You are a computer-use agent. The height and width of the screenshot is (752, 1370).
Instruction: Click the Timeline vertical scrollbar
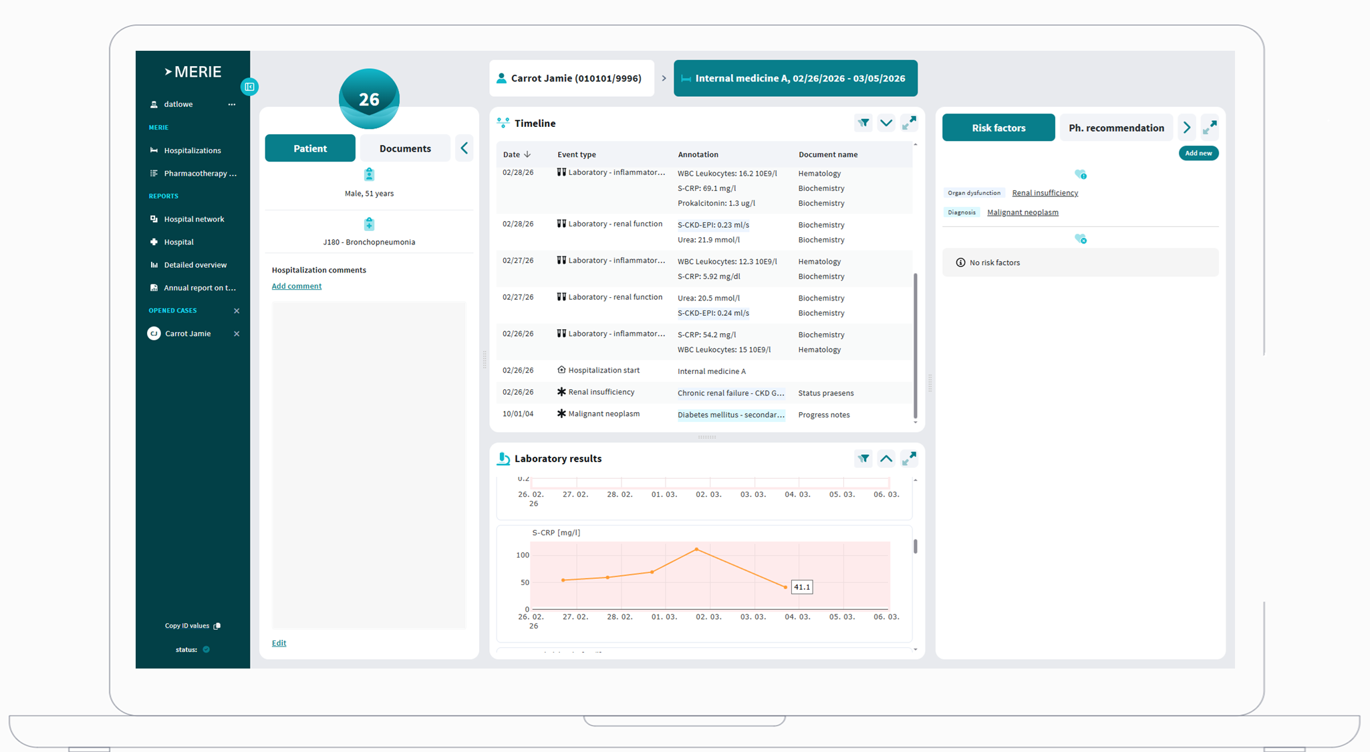tap(915, 344)
